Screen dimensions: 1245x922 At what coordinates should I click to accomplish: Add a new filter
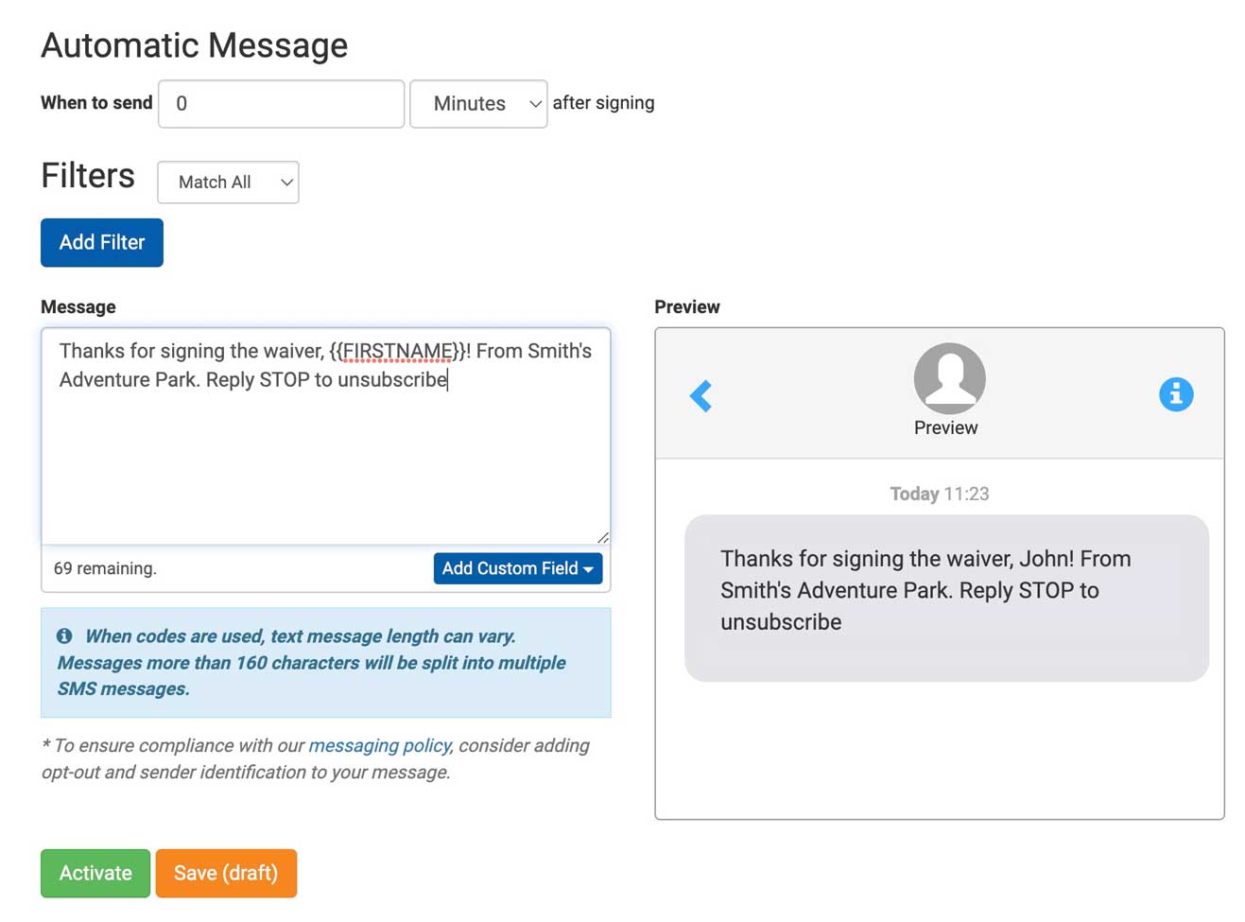(x=101, y=242)
